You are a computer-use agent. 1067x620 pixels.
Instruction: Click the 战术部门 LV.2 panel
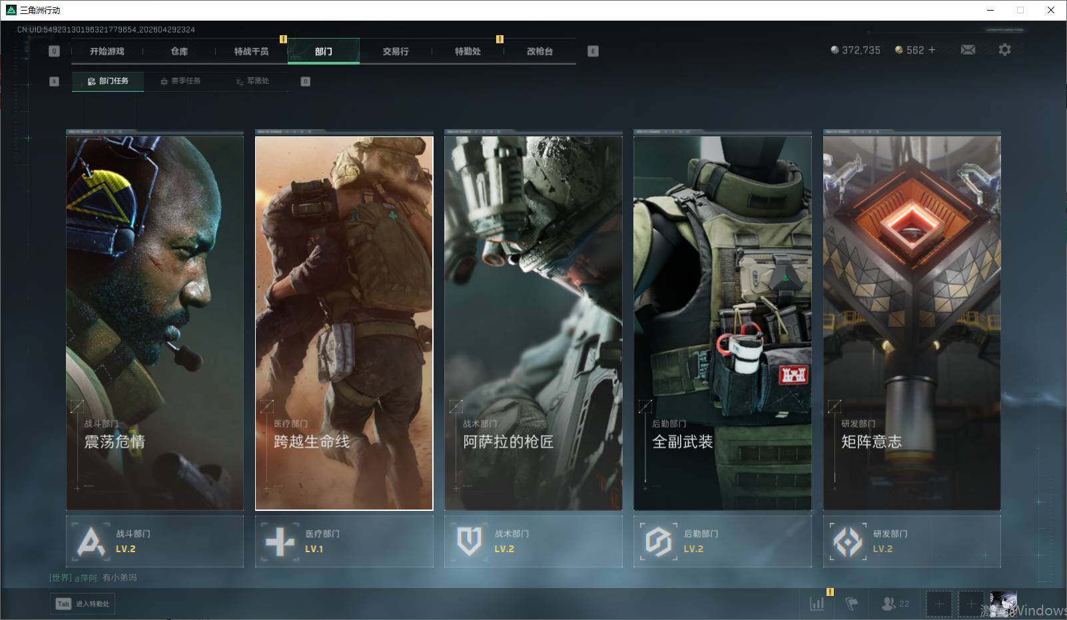pyautogui.click(x=533, y=542)
